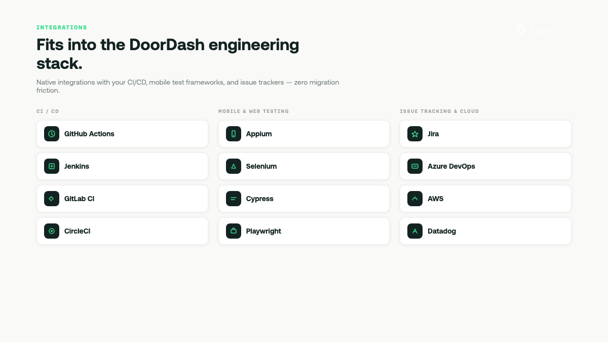Select the AWS label
Image resolution: width=608 pixels, height=342 pixels.
point(435,199)
